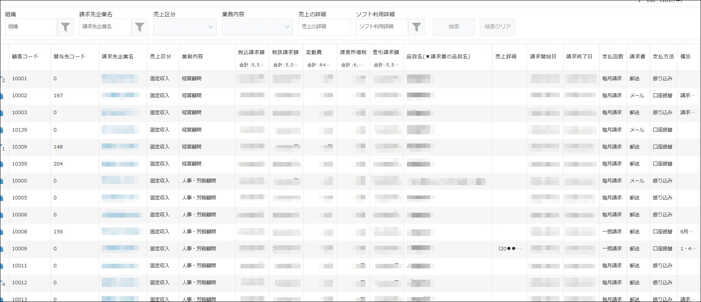701x302 pixels.
Task: Select 人事・労務顧問 in row 10006
Action: click(199, 215)
